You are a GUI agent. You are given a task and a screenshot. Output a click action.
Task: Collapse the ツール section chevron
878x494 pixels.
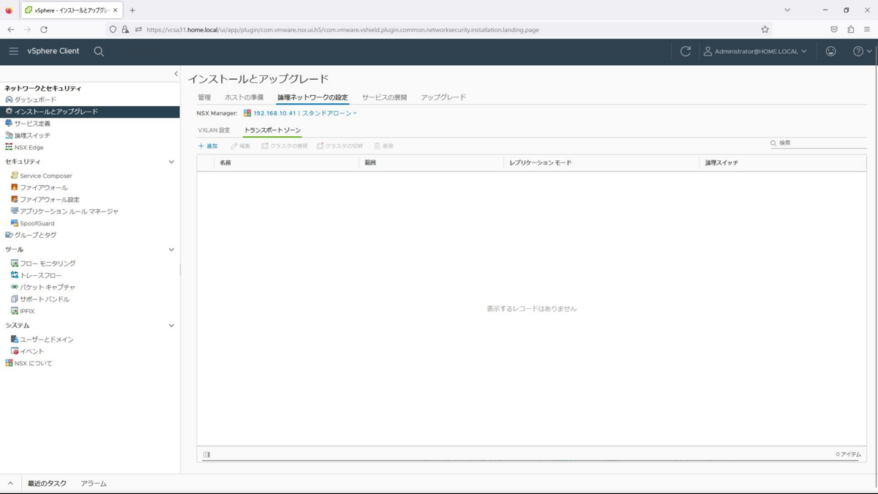172,250
